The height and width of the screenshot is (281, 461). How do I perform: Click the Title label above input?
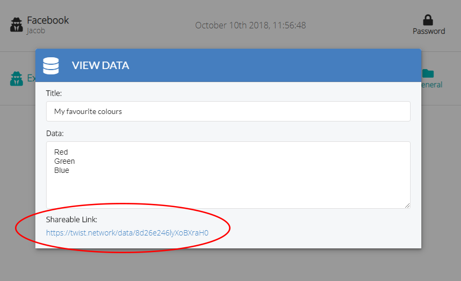point(54,93)
